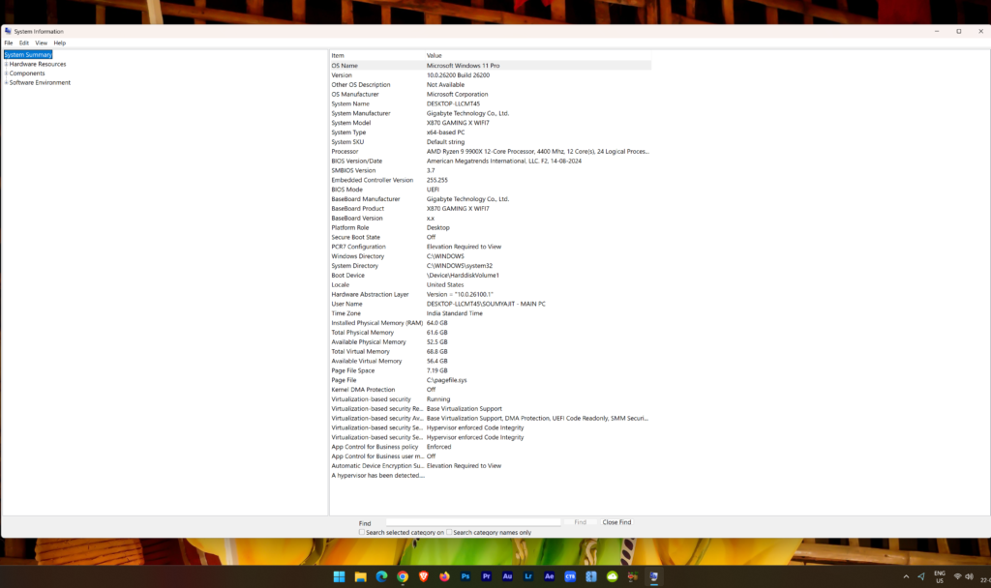Select the Components label in tree
The width and height of the screenshot is (991, 588).
pos(27,73)
